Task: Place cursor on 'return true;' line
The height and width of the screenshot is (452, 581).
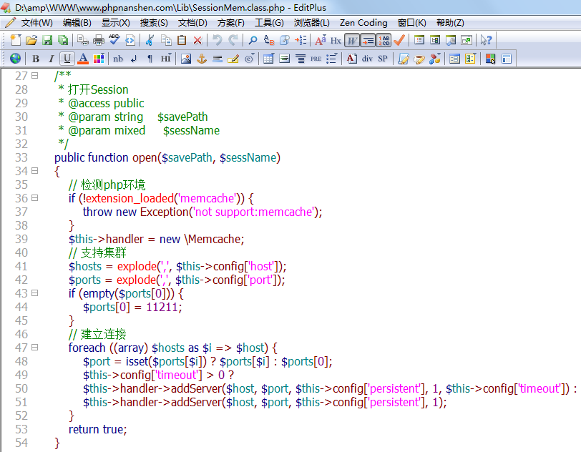Action: (x=98, y=429)
